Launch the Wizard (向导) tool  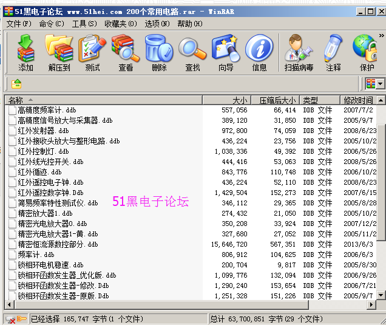coord(226,48)
